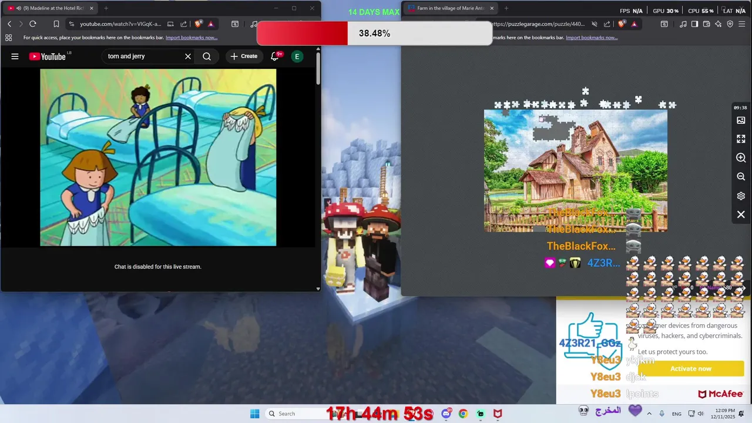This screenshot has width=752, height=423.
Task: Show the puzzle preview image icon
Action: coord(741,120)
